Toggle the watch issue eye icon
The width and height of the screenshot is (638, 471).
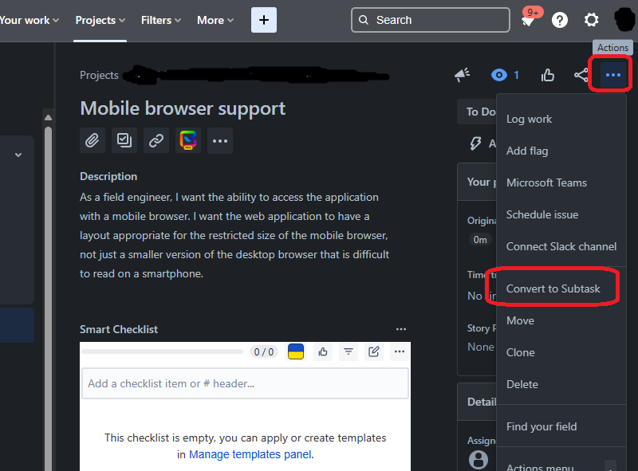click(x=499, y=75)
